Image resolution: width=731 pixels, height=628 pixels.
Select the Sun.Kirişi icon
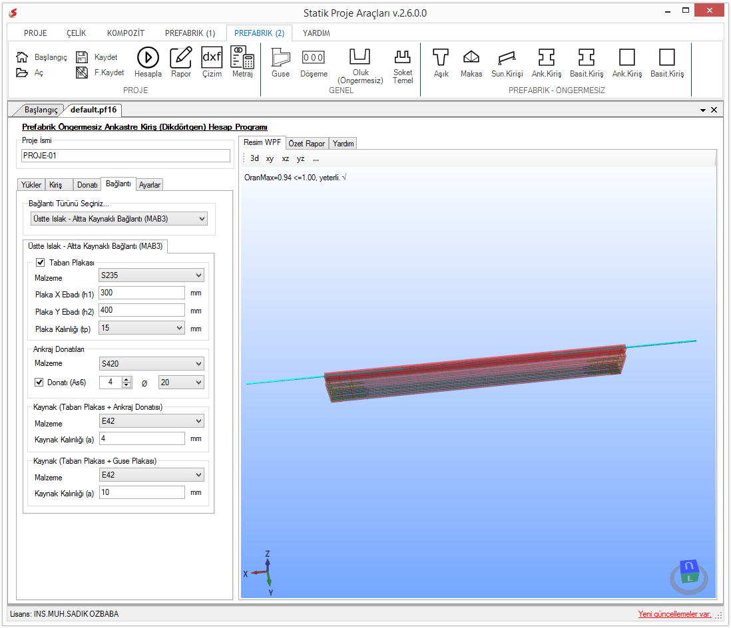coord(507,57)
